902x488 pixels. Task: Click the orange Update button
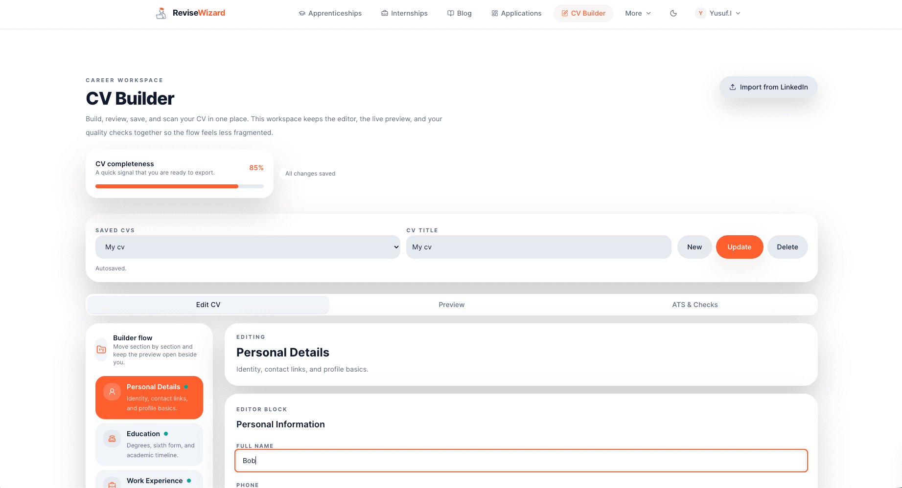[x=740, y=247]
